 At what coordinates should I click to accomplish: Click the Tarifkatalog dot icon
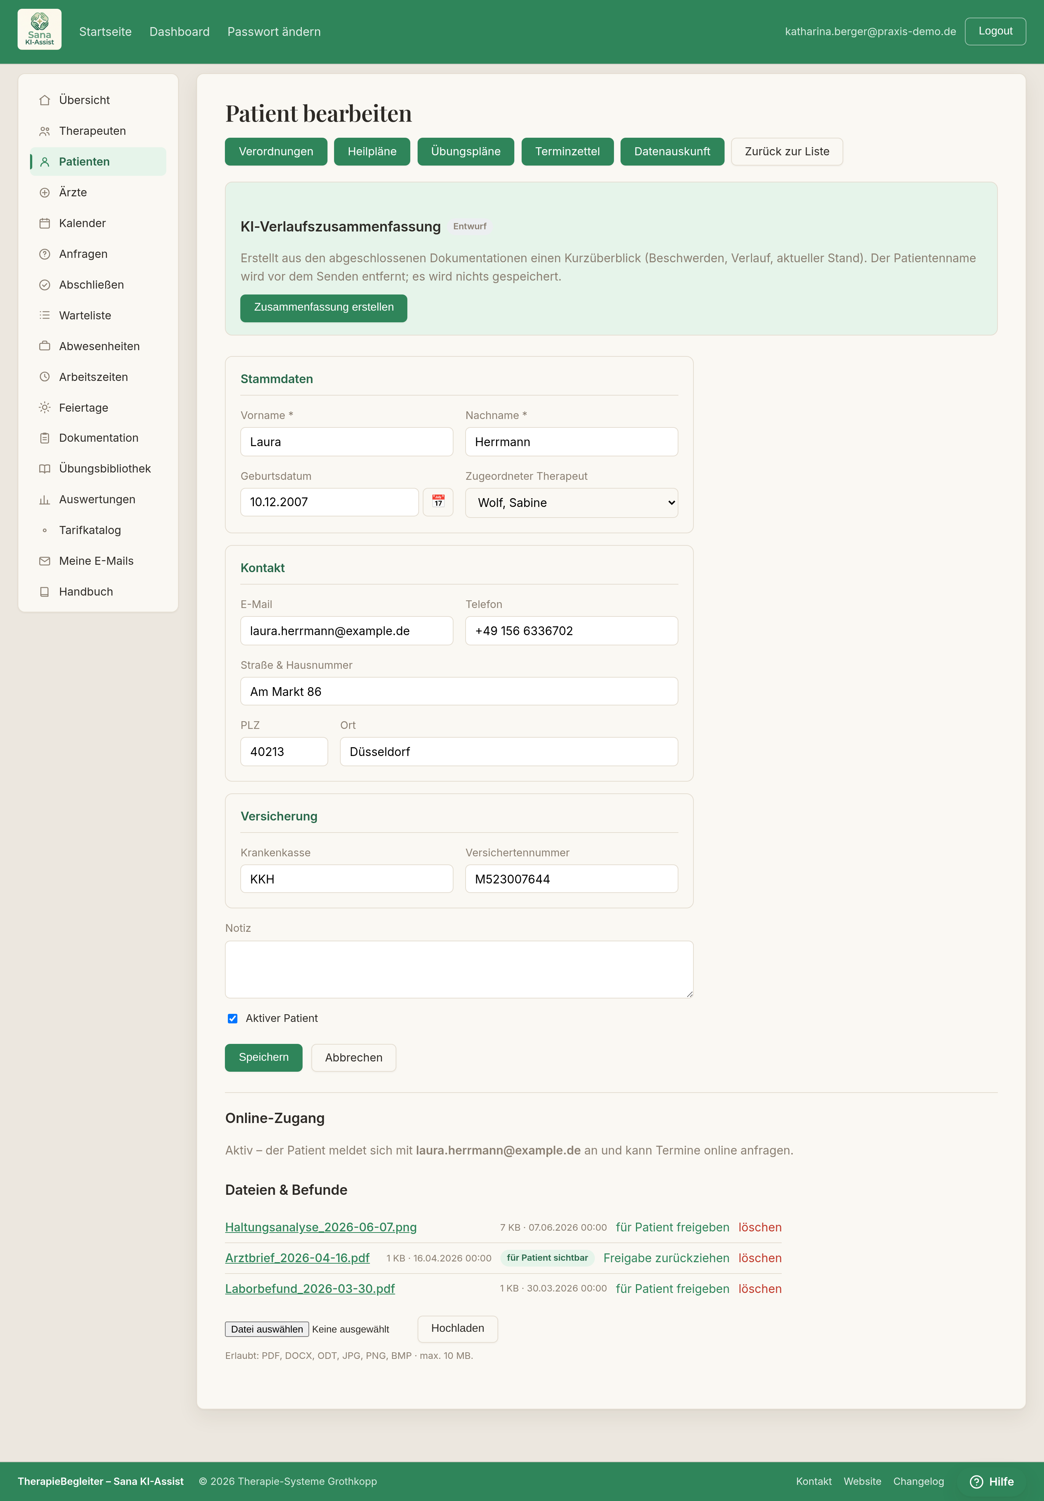(x=44, y=530)
